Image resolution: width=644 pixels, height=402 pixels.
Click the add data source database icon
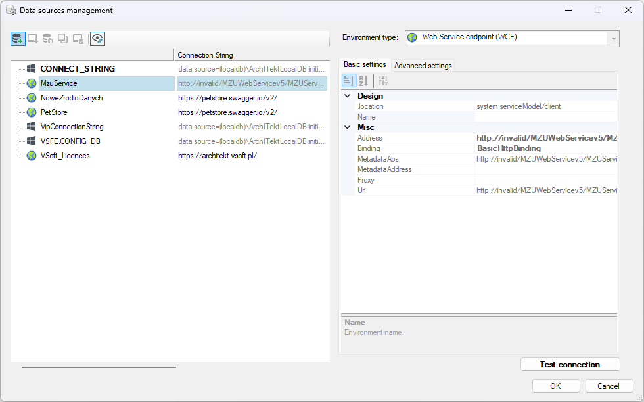point(18,39)
